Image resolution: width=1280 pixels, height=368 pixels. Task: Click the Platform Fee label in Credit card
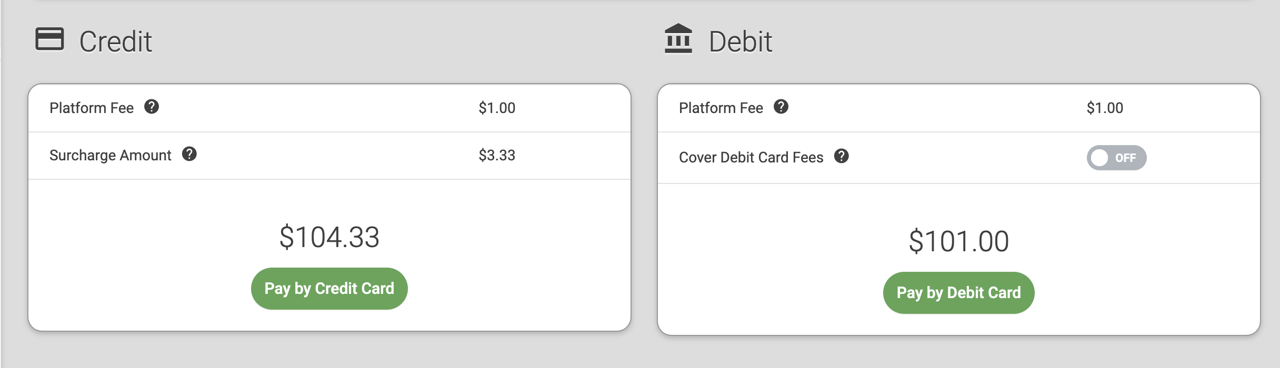tap(92, 108)
